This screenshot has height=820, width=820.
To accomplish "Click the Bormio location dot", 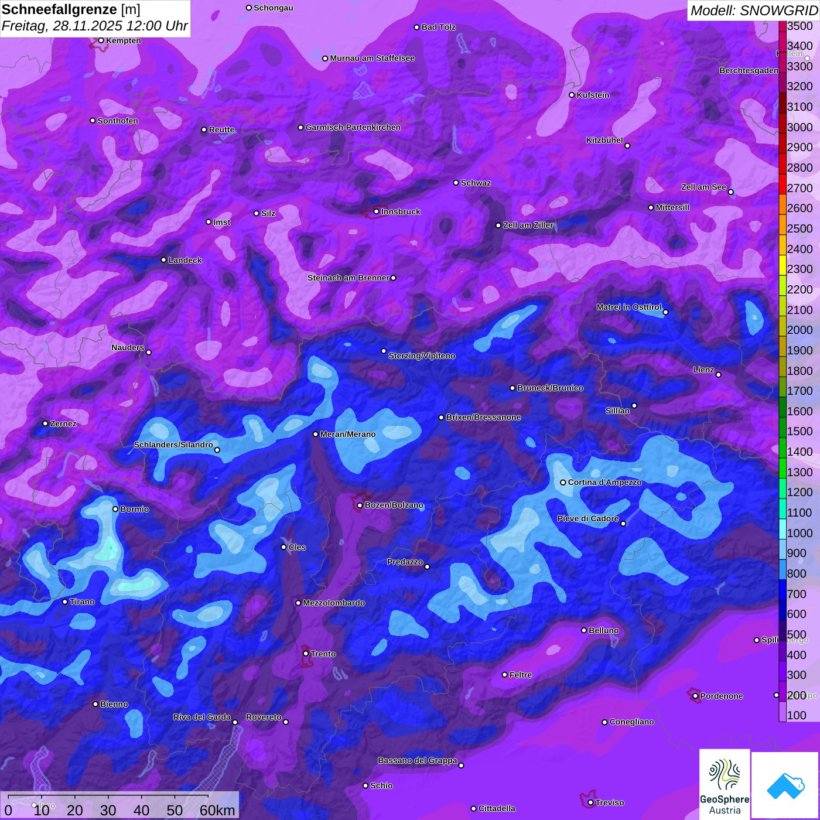I will point(115,509).
